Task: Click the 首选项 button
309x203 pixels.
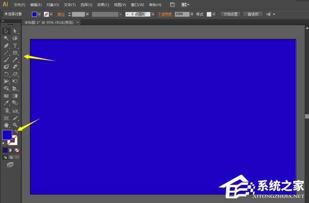Action: (253, 14)
